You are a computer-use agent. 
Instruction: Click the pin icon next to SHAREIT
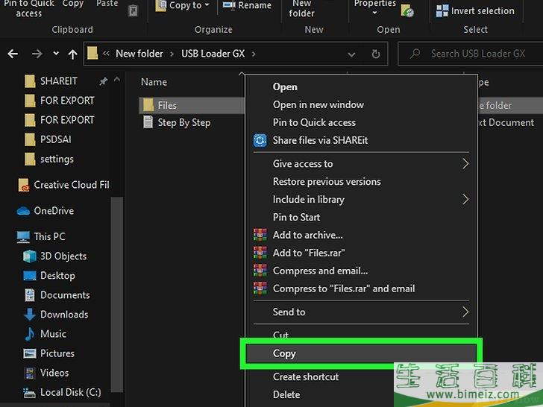pos(103,81)
